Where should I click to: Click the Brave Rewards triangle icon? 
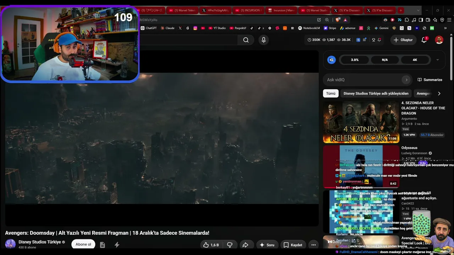(x=345, y=20)
